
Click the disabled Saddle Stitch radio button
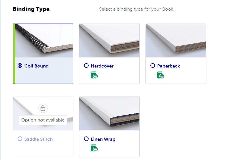pyautogui.click(x=20, y=139)
